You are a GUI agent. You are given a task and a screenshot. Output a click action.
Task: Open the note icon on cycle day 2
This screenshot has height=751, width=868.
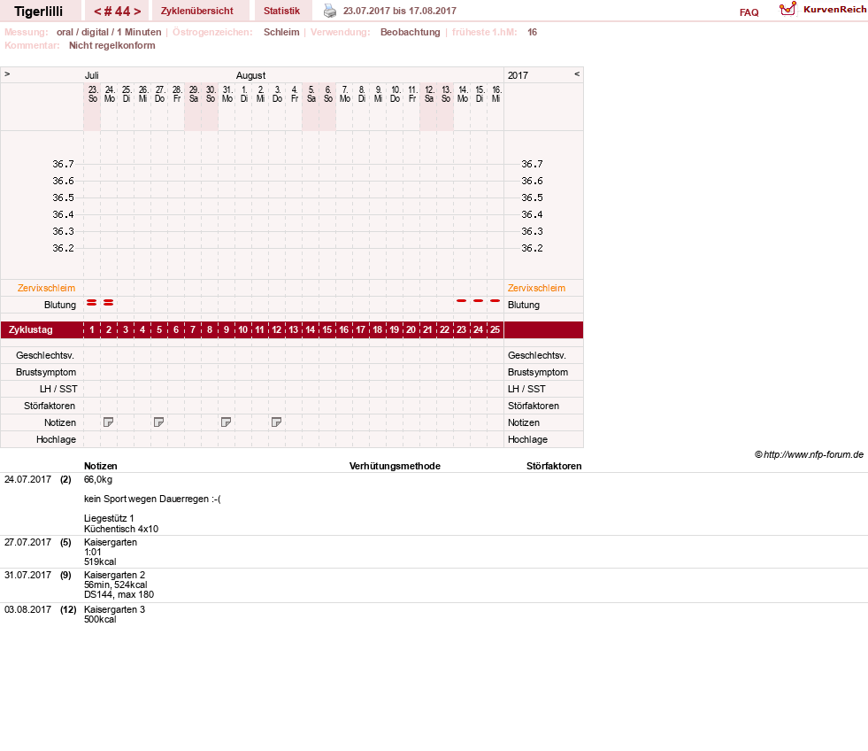click(109, 422)
